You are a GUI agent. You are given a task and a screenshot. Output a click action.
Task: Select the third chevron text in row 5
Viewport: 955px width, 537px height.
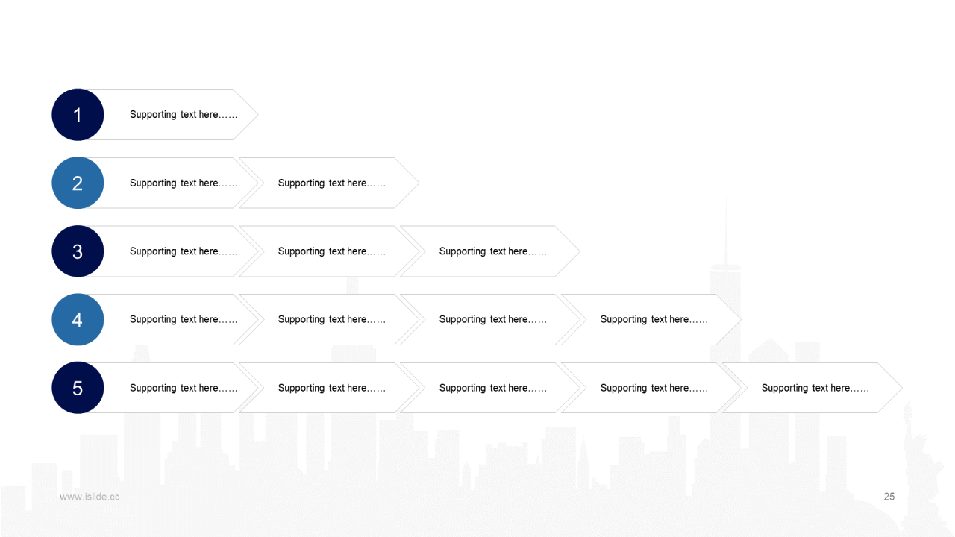pos(493,388)
